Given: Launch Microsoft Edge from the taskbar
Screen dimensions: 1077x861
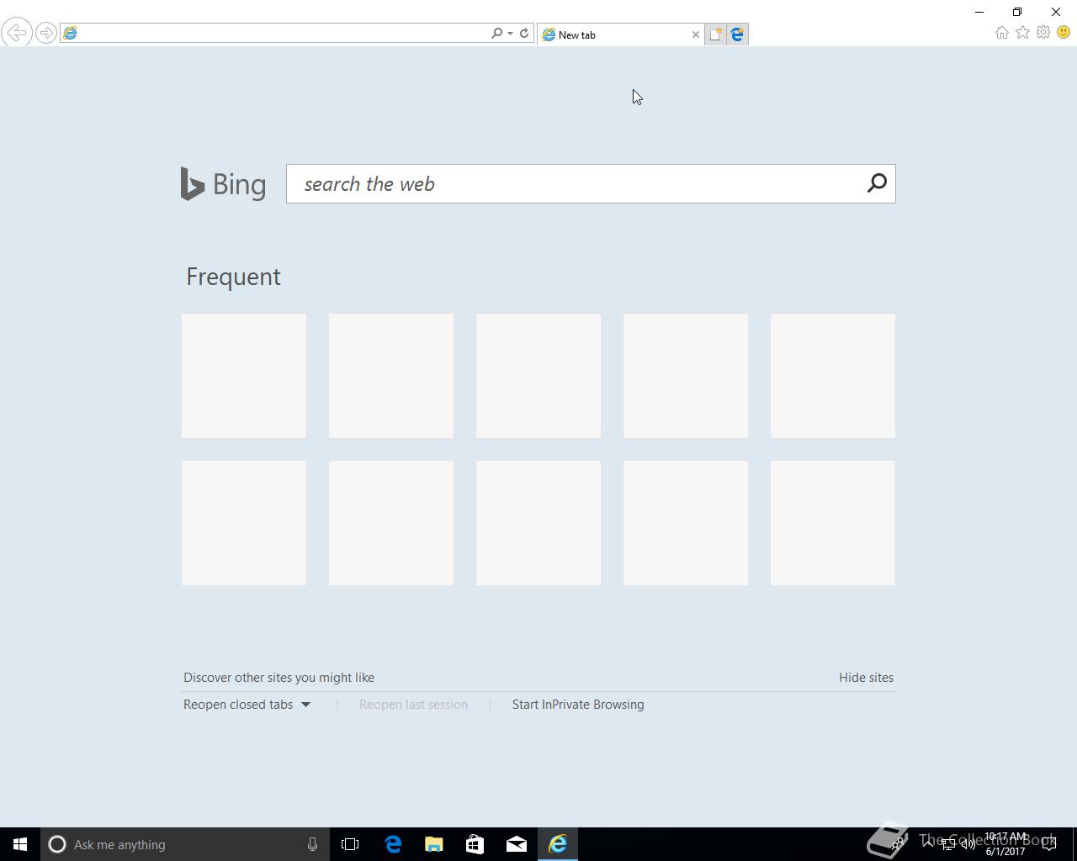Looking at the screenshot, I should pyautogui.click(x=393, y=844).
